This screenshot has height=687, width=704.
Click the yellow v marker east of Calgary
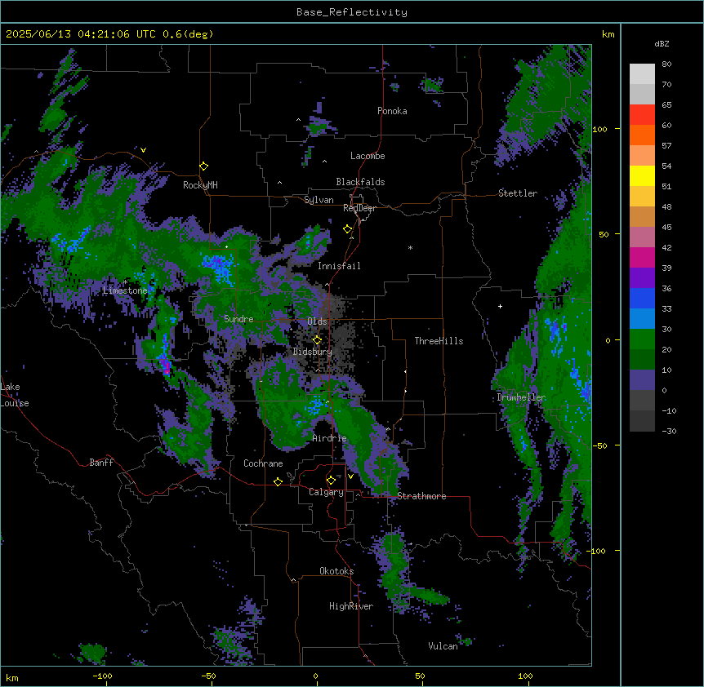pyautogui.click(x=350, y=476)
